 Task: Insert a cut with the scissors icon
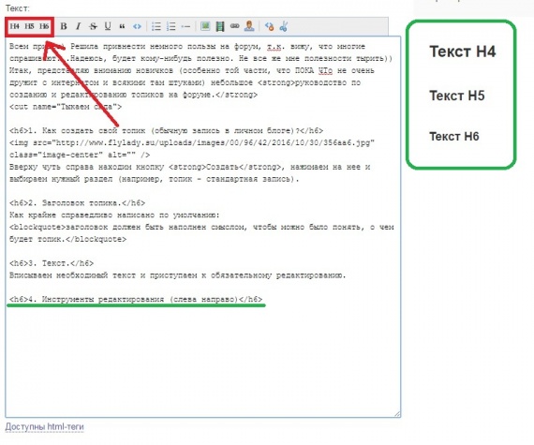click(x=284, y=26)
